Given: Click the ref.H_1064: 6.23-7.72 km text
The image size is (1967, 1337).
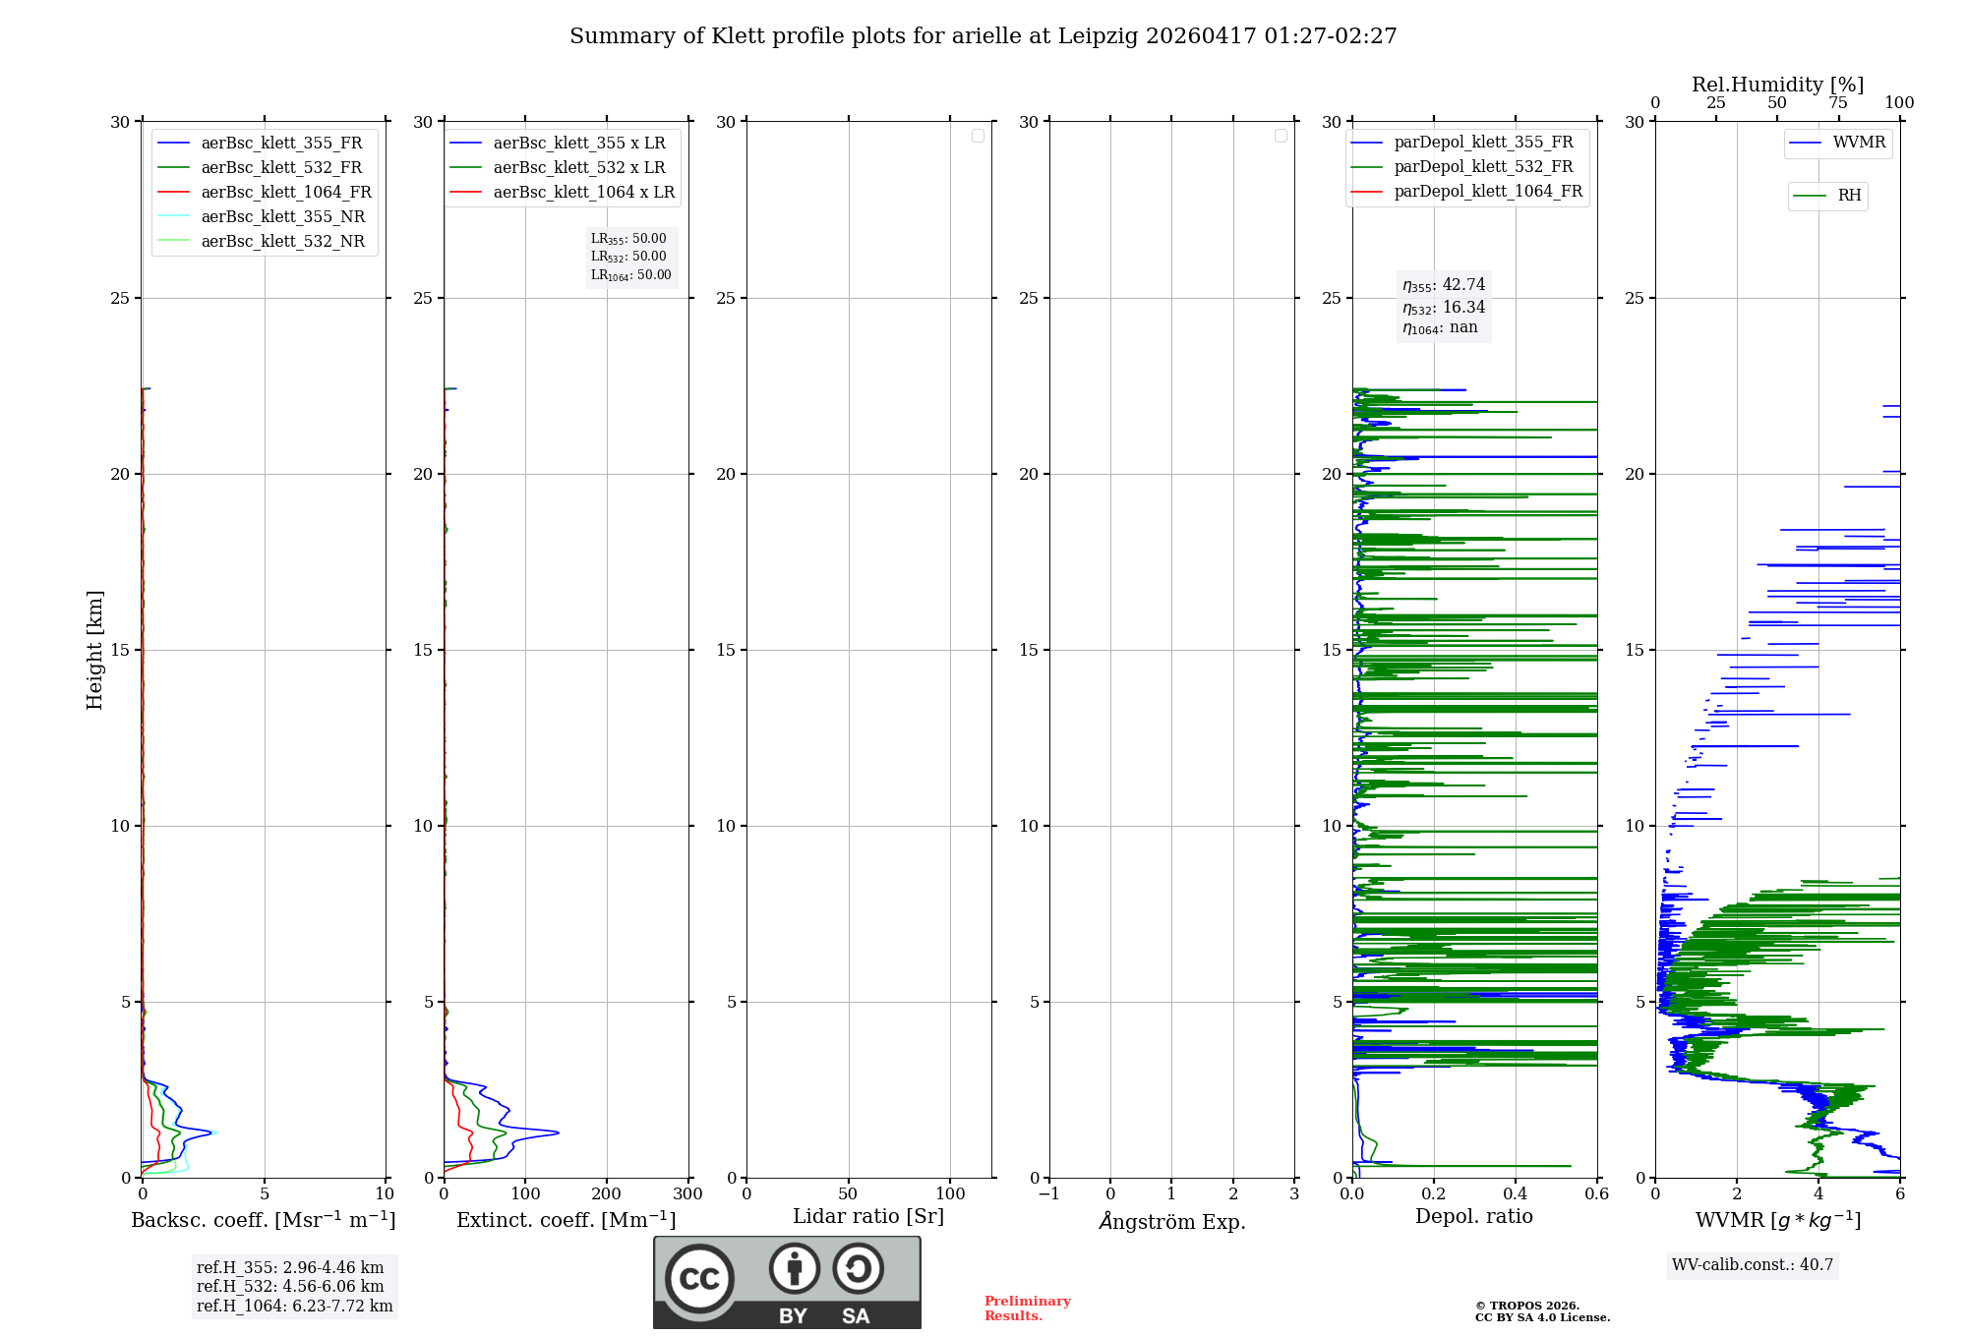Looking at the screenshot, I should pos(294,1307).
